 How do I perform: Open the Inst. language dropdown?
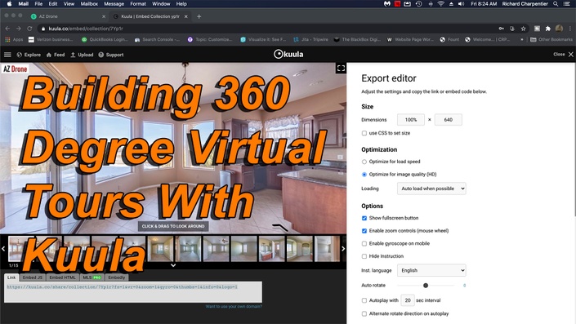point(431,270)
